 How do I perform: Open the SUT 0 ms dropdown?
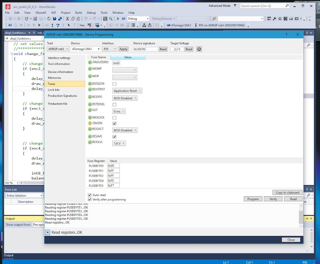(119, 111)
